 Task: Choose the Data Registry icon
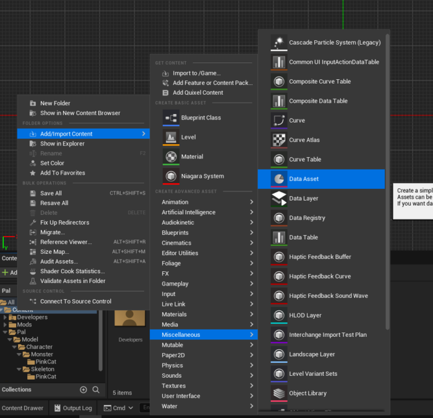[279, 218]
